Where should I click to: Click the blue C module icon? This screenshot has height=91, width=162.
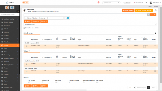(x=12, y=8)
